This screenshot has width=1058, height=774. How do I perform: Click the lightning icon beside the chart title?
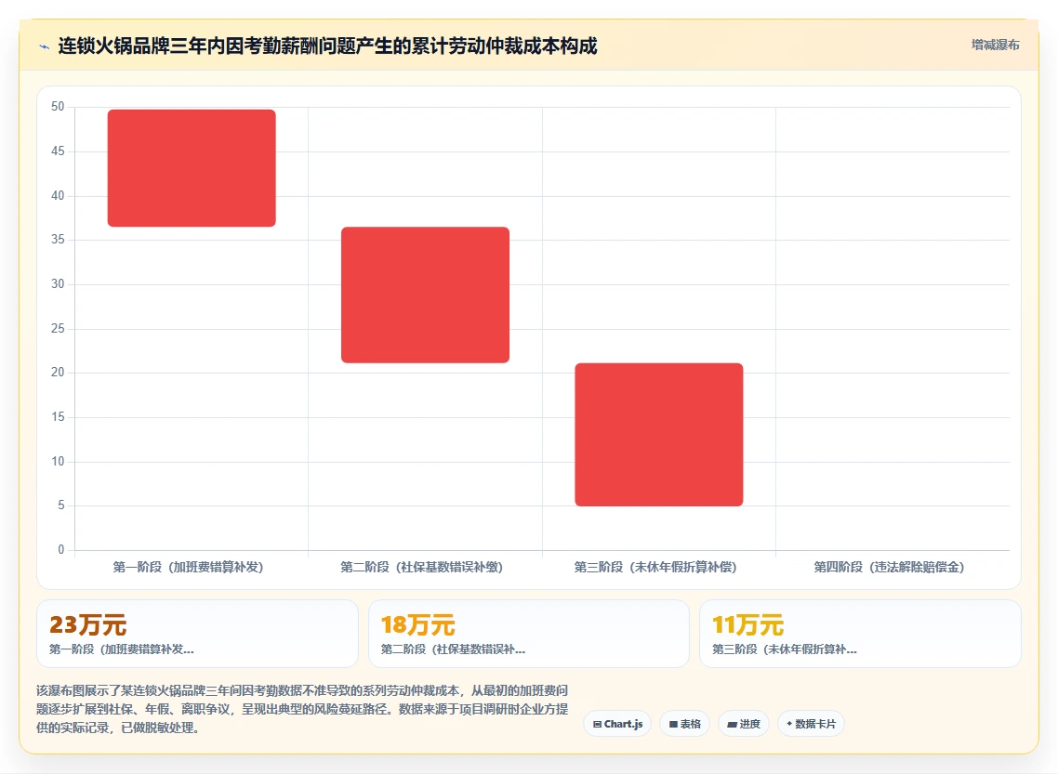(x=45, y=46)
